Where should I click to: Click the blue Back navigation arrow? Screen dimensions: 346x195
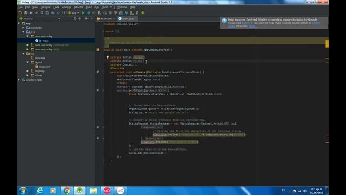(53, 13)
